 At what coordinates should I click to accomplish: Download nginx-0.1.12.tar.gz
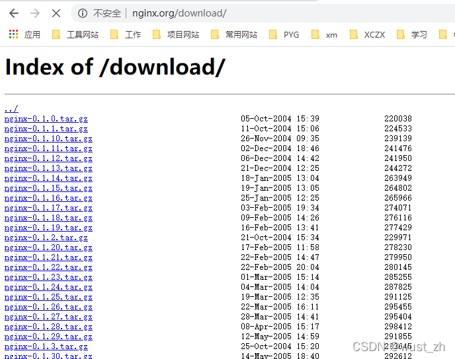[x=48, y=158]
